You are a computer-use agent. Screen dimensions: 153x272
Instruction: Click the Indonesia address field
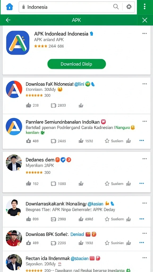pyautogui.click(x=77, y=7)
